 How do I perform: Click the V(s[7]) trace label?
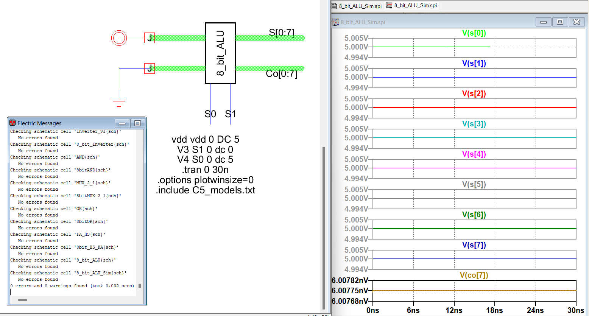tap(474, 245)
